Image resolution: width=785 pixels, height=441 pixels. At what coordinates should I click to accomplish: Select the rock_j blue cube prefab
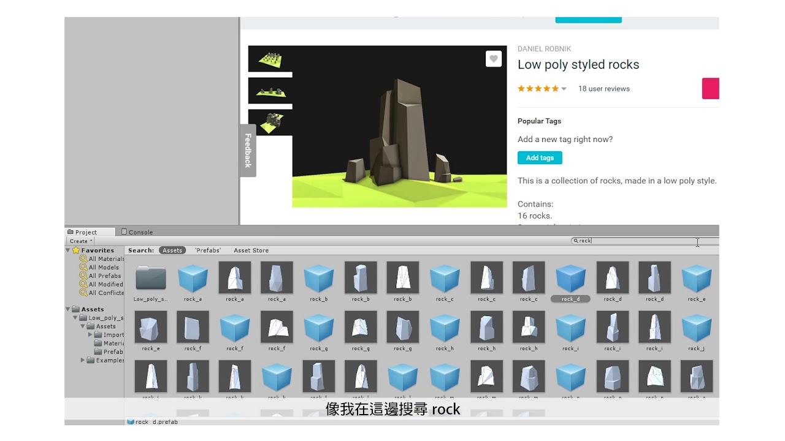[x=696, y=328]
